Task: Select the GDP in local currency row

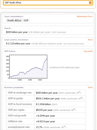Action: [x=46, y=104]
